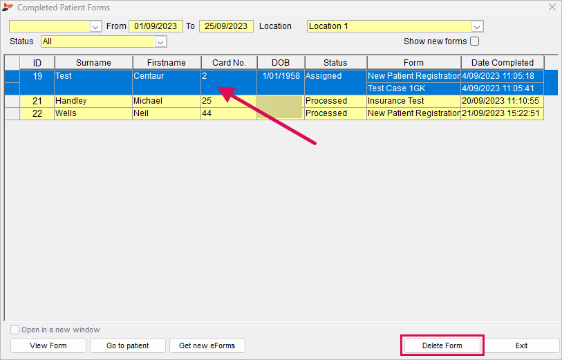Click Get new eForms button
562x360 pixels.
pos(207,345)
